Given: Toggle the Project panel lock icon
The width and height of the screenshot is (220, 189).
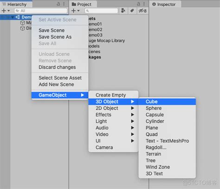Looking at the screenshot, I should 138,4.
